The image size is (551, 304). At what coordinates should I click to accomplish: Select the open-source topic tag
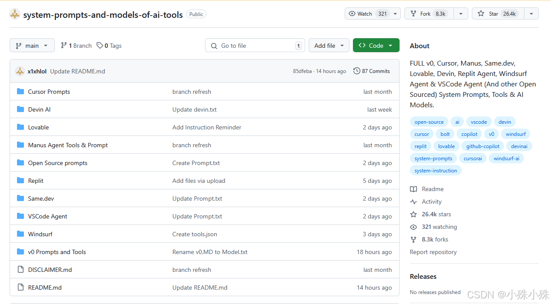tap(429, 122)
